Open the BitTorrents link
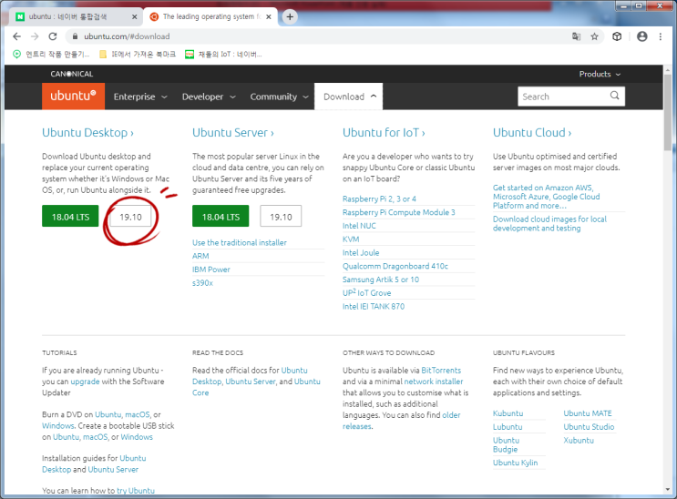The height and width of the screenshot is (499, 677). (441, 371)
